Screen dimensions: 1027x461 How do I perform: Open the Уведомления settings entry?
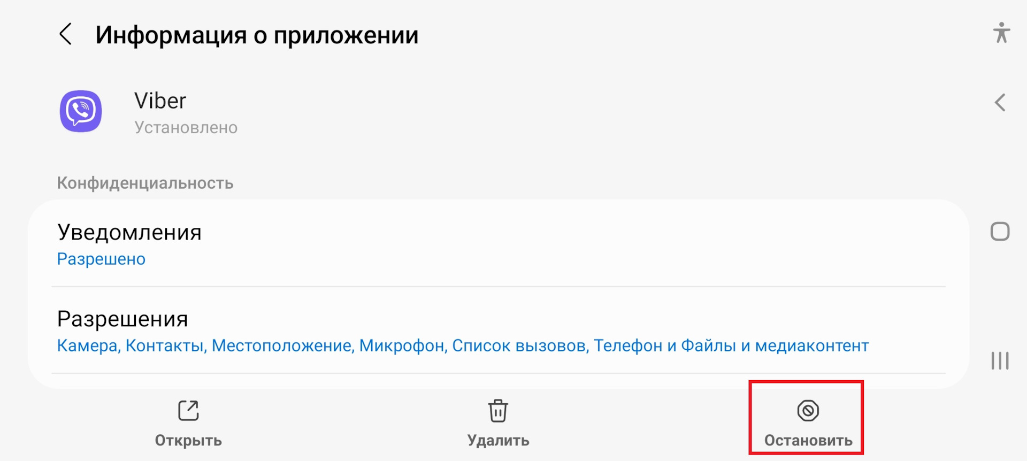pyautogui.click(x=129, y=232)
